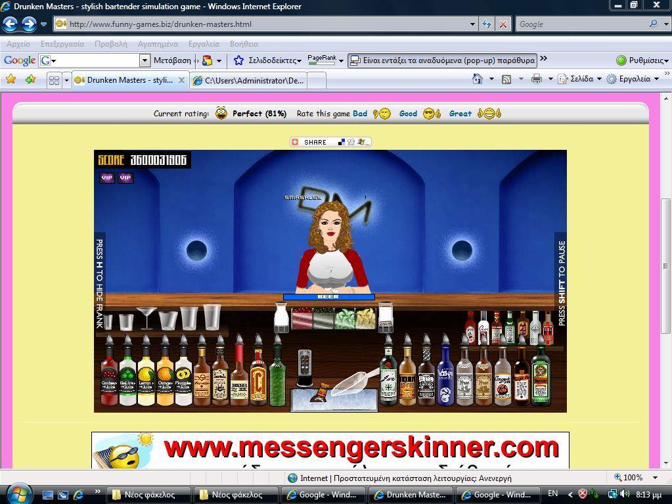Open the Αγαπημένα menu
This screenshot has width=672, height=504.
pyautogui.click(x=158, y=44)
